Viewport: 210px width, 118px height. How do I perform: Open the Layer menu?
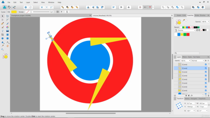(28, 2)
